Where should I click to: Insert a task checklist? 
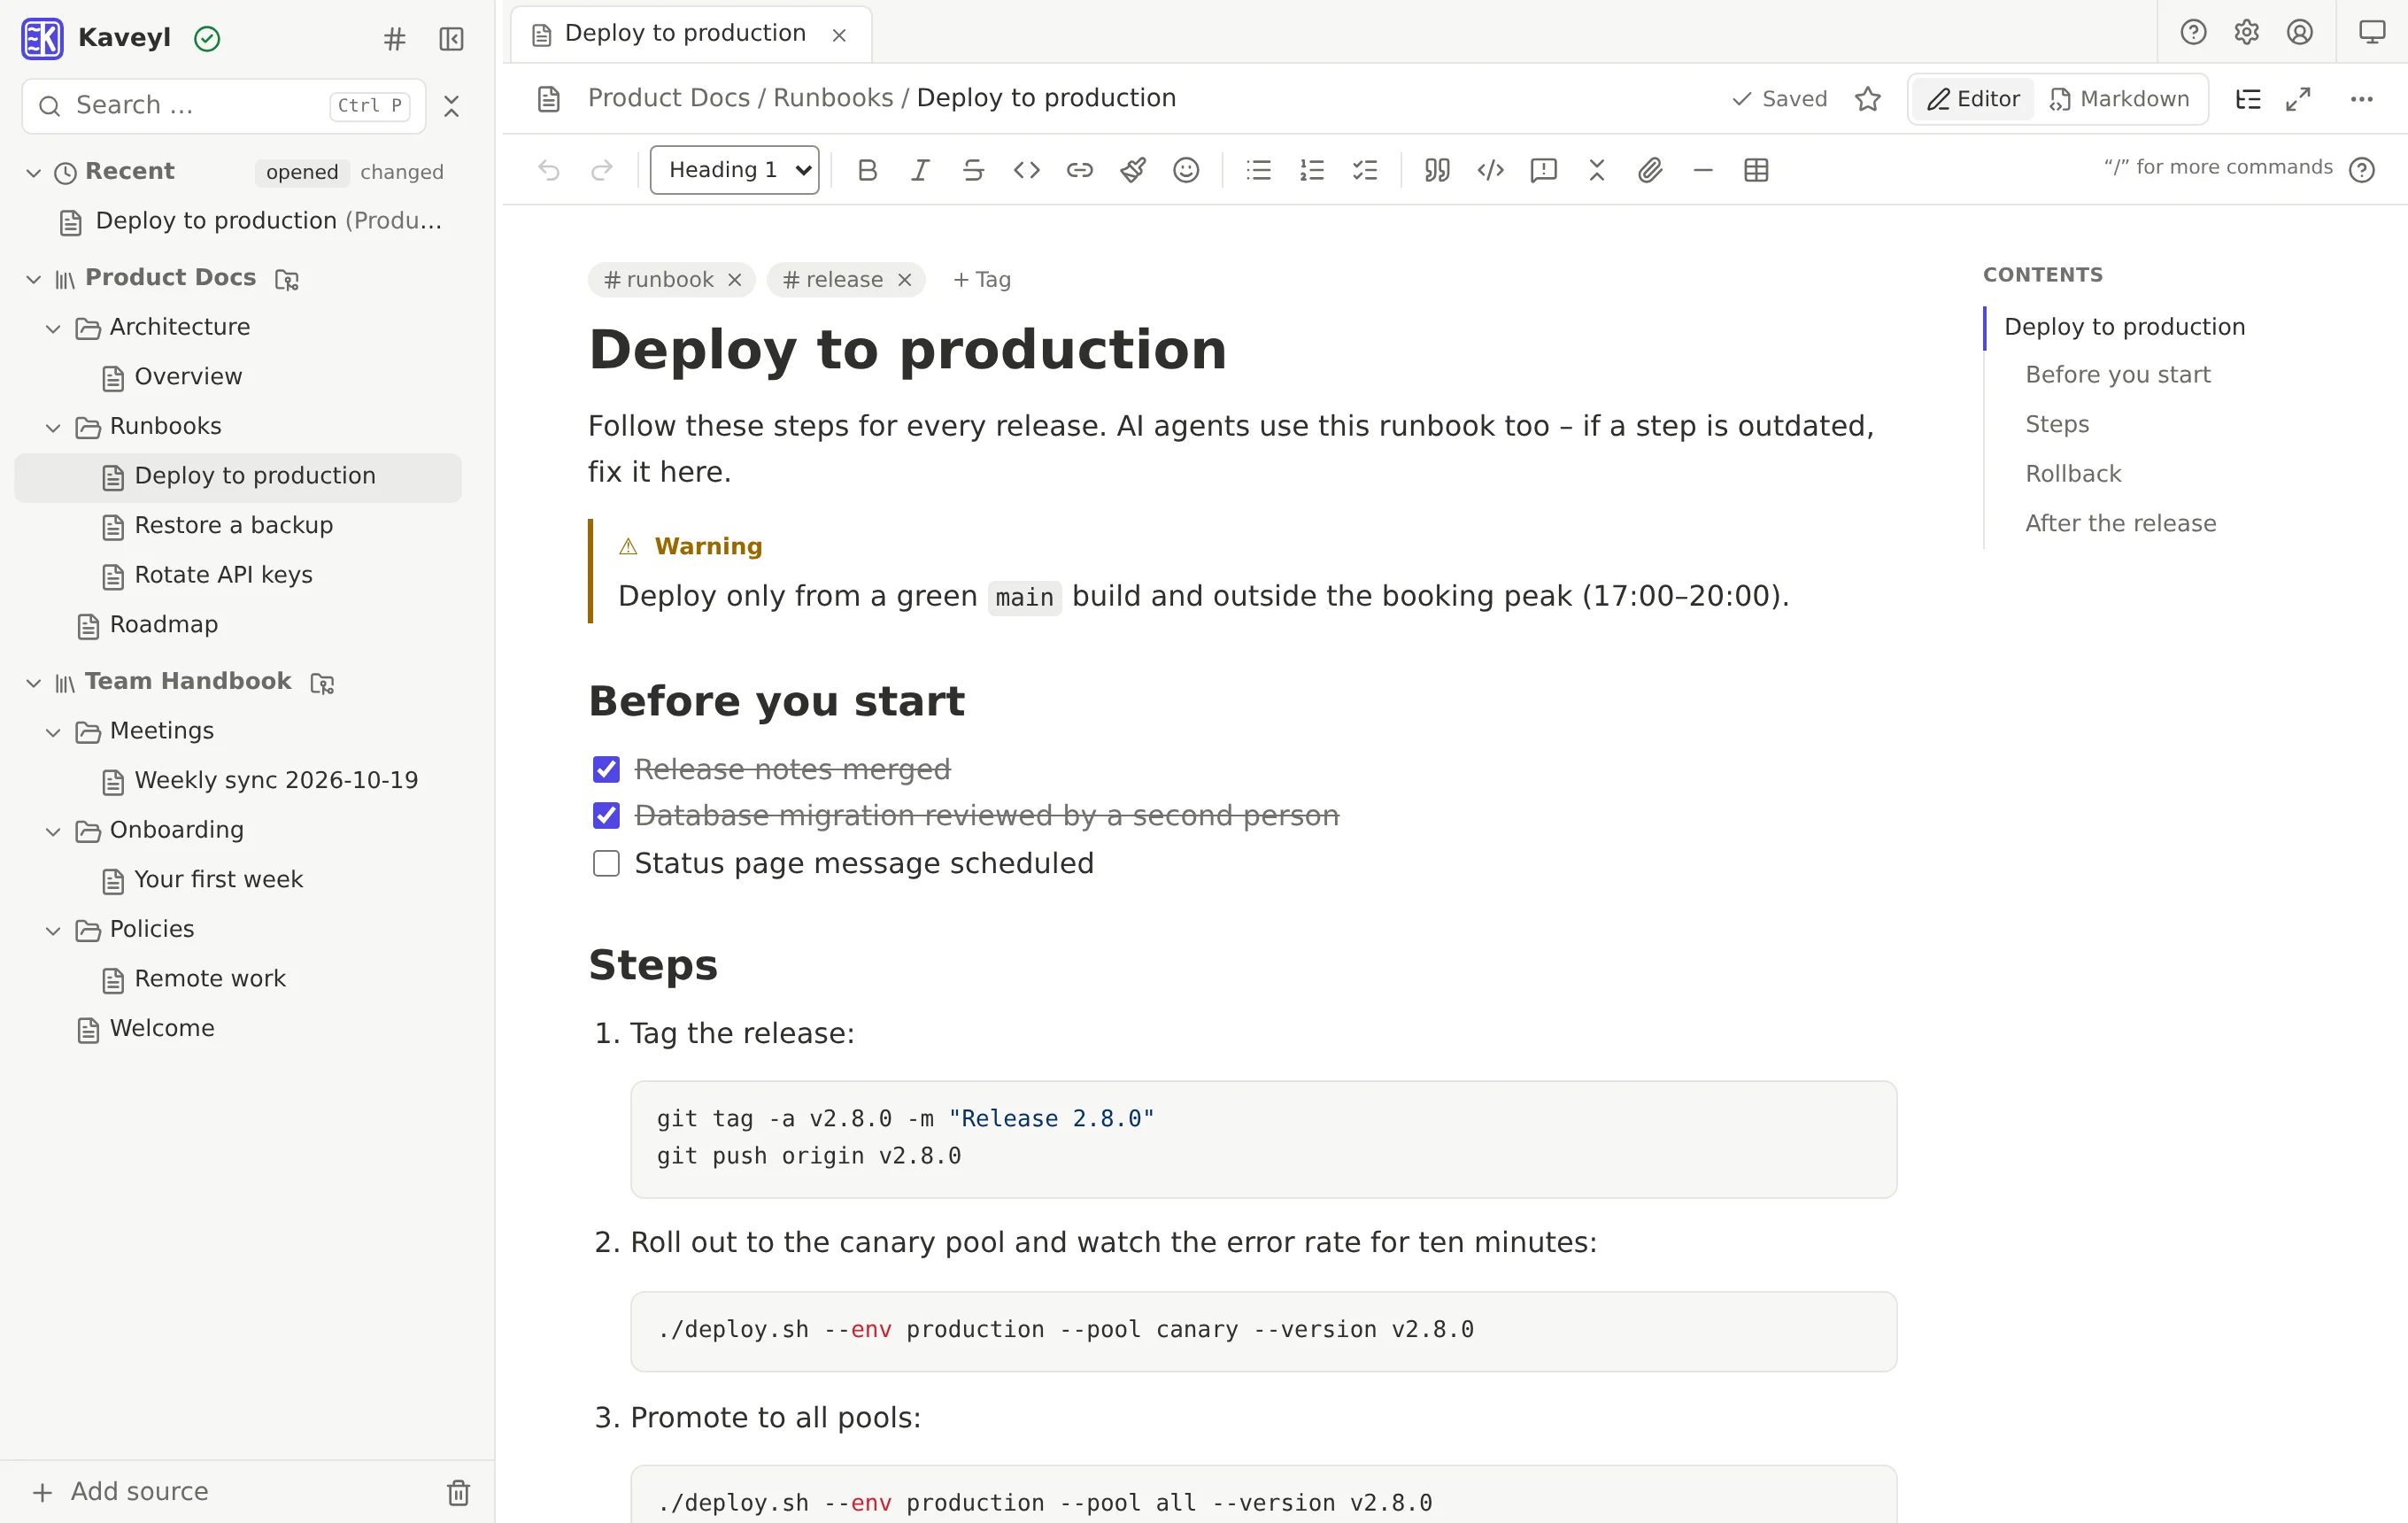coord(1365,170)
